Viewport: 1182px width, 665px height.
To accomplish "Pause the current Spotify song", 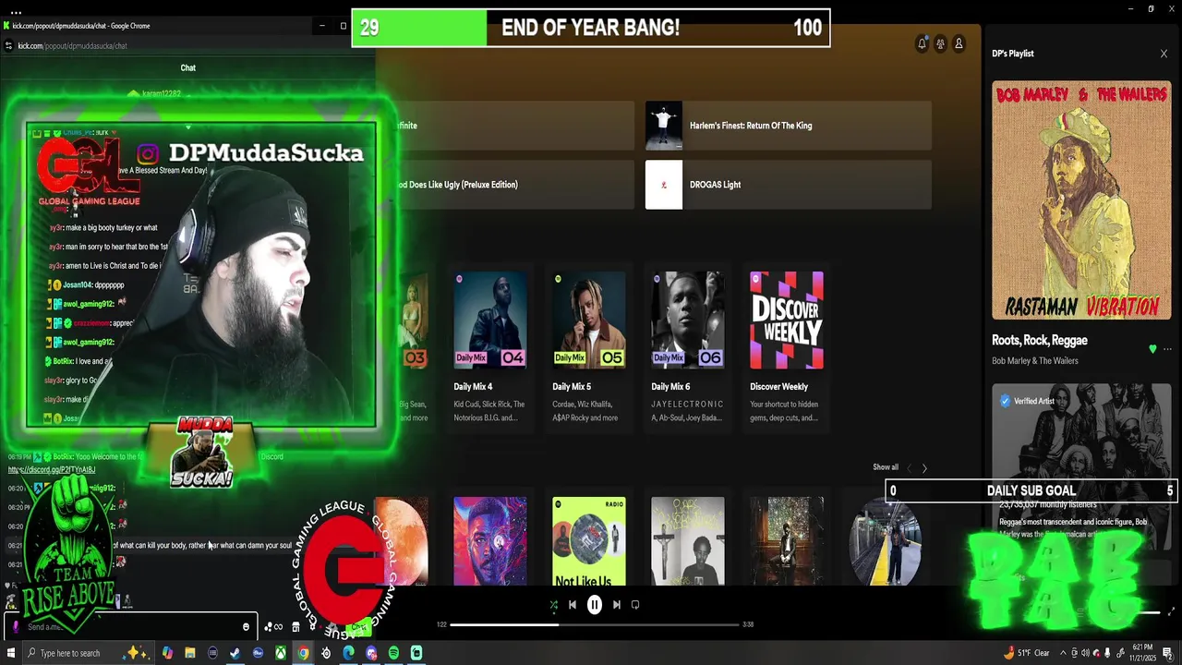I will click(x=595, y=605).
